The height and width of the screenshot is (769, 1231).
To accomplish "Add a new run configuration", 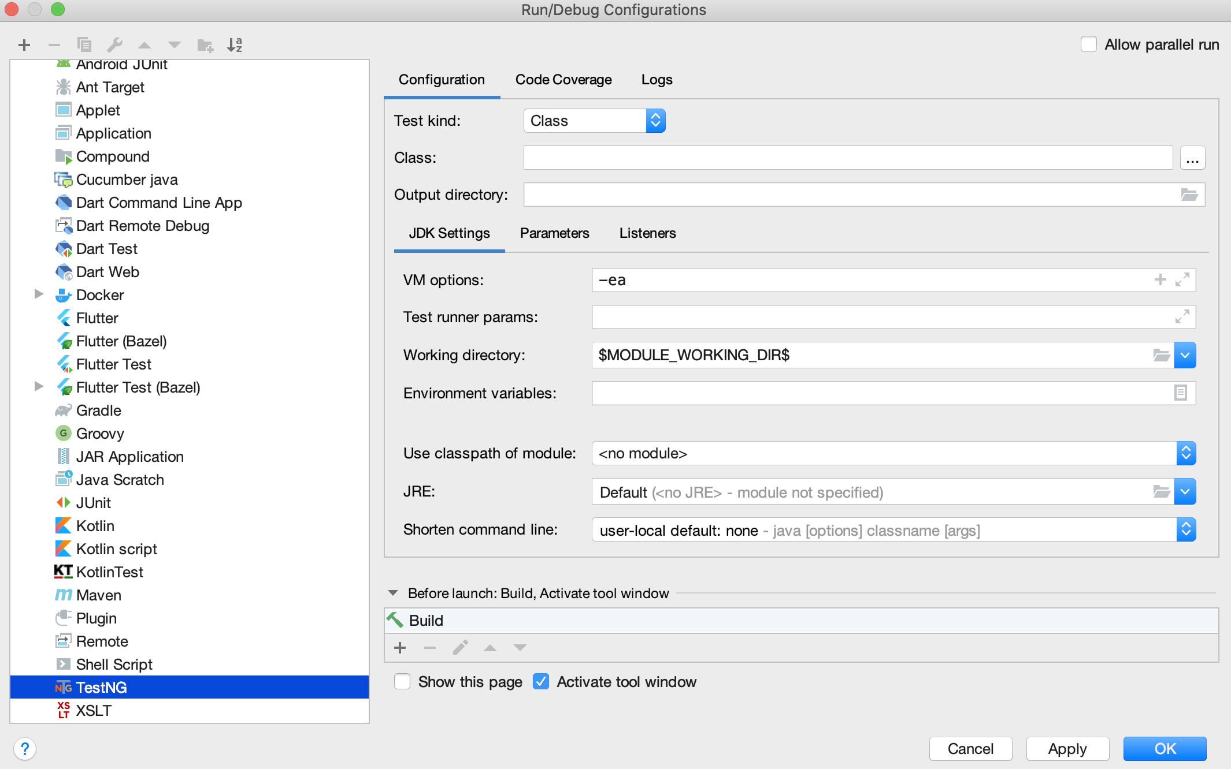I will (x=24, y=44).
